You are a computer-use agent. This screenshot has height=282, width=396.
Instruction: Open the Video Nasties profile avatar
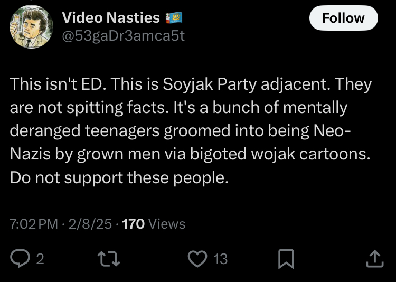[x=31, y=26]
